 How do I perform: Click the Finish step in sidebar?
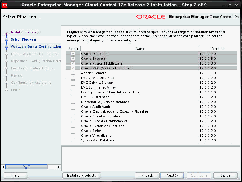(16, 90)
